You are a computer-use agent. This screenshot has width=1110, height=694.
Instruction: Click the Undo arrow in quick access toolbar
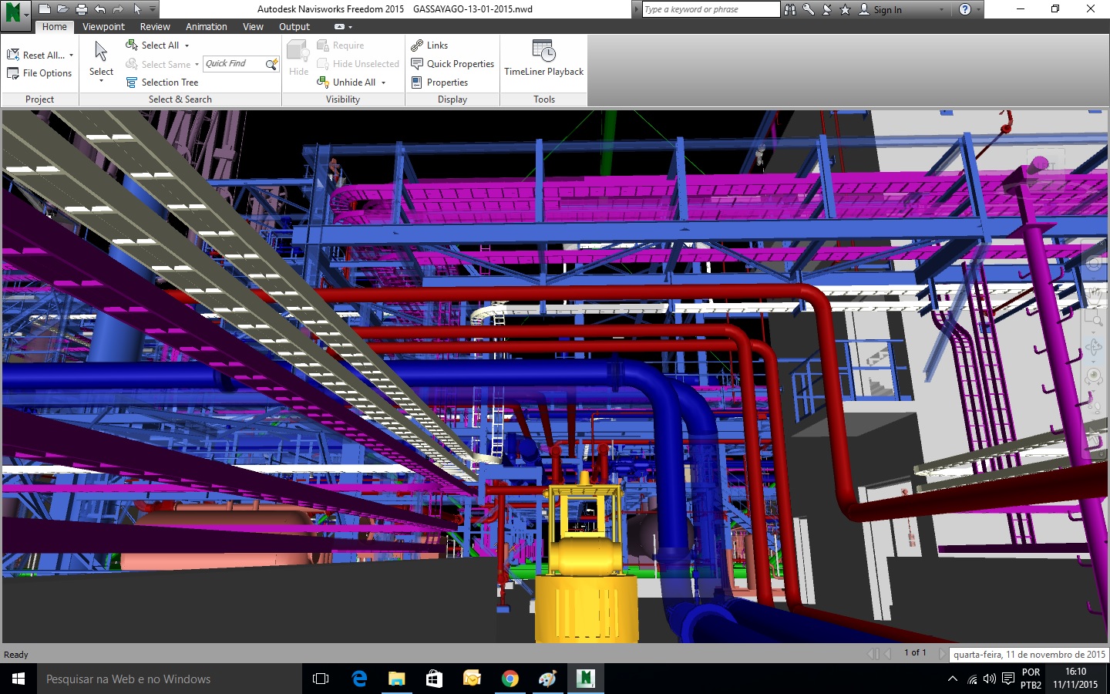(100, 9)
